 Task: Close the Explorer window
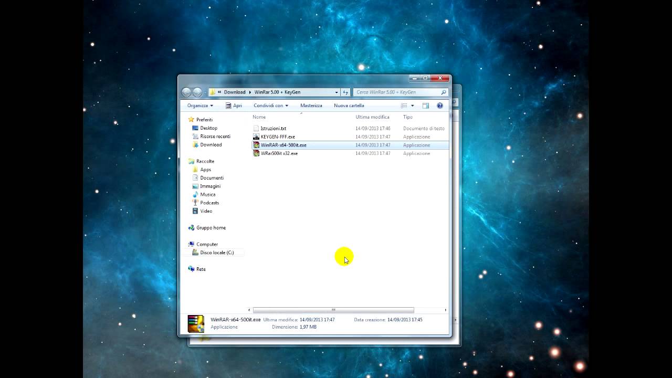click(x=440, y=78)
